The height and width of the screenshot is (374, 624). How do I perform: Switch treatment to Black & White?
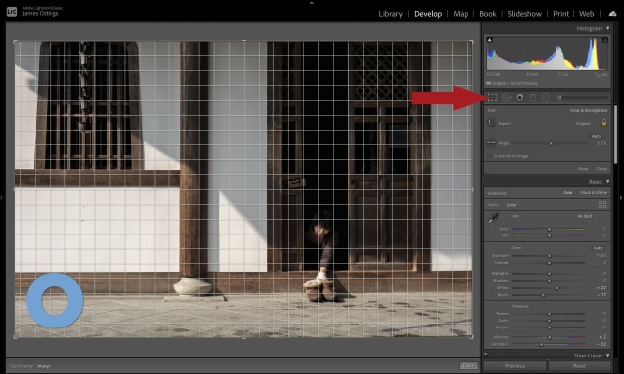593,193
